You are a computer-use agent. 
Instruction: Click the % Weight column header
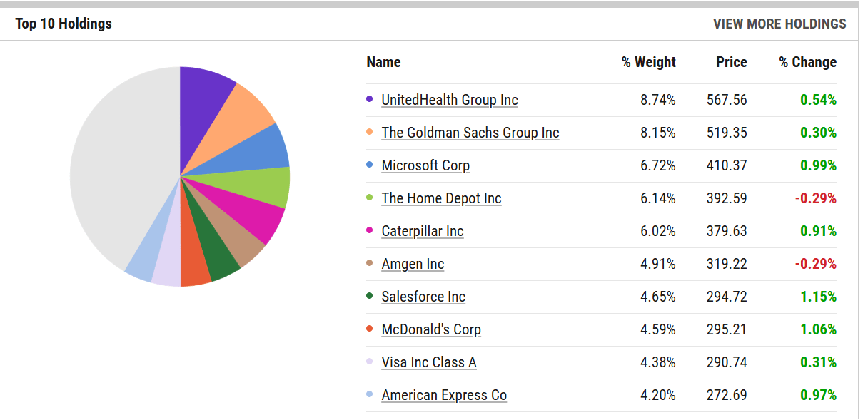point(648,62)
